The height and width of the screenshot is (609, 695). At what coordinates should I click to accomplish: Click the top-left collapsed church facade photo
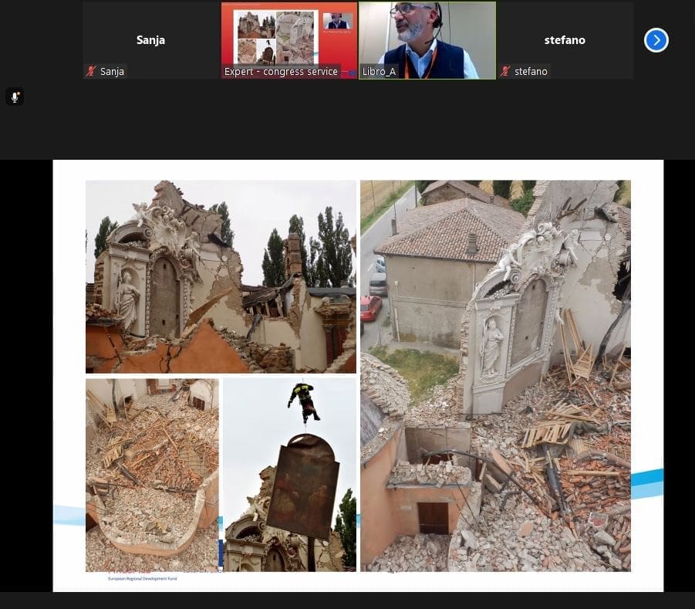pos(221,276)
